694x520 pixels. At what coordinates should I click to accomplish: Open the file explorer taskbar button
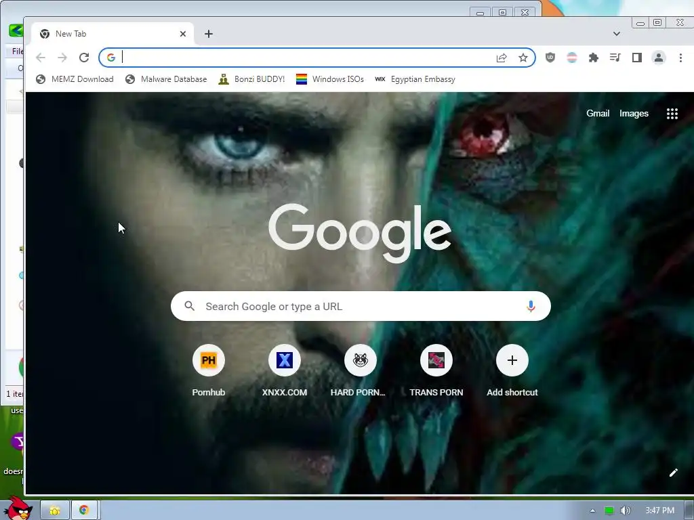click(55, 511)
